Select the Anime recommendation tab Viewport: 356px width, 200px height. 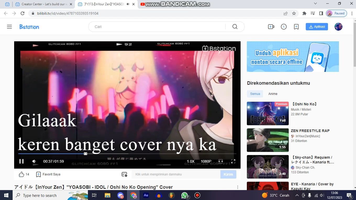pyautogui.click(x=273, y=94)
